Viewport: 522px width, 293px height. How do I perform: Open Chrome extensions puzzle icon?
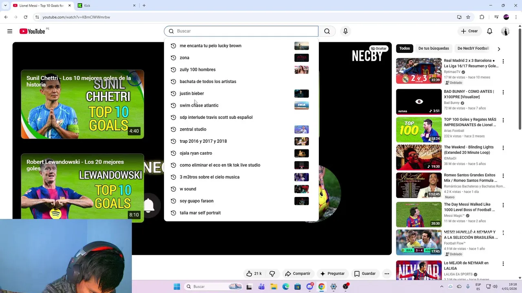click(x=482, y=17)
